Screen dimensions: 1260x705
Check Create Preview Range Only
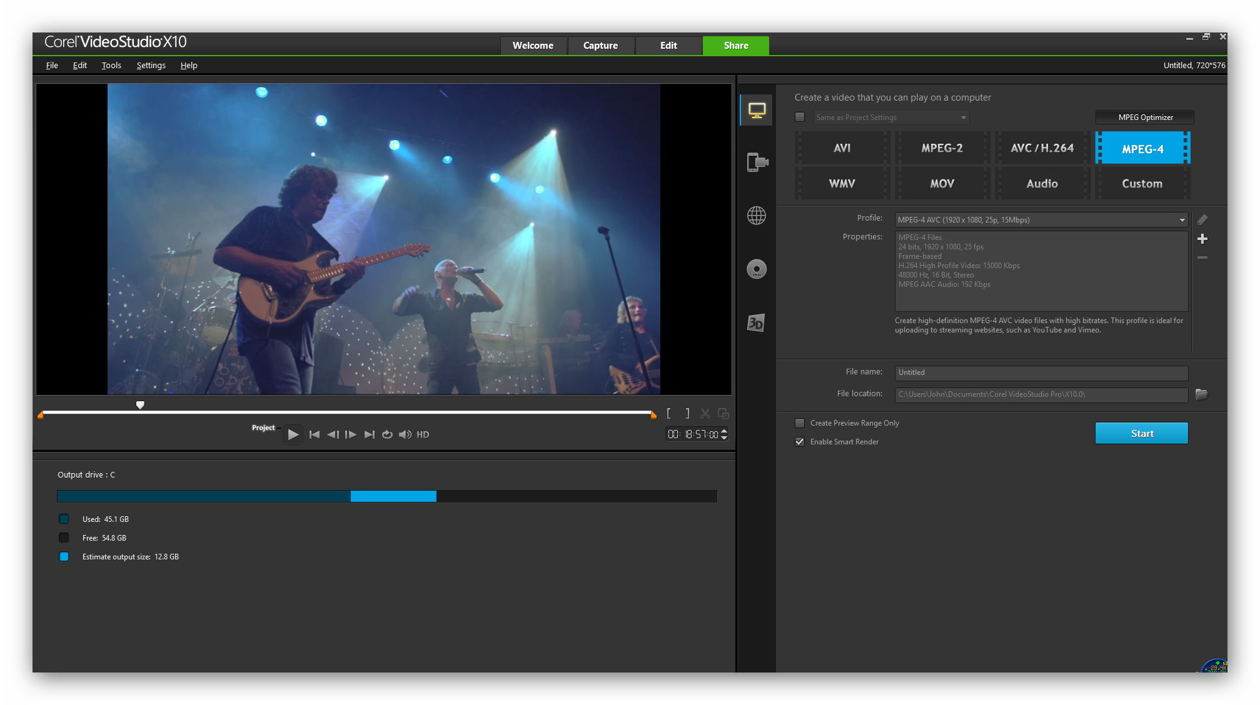[x=800, y=423]
